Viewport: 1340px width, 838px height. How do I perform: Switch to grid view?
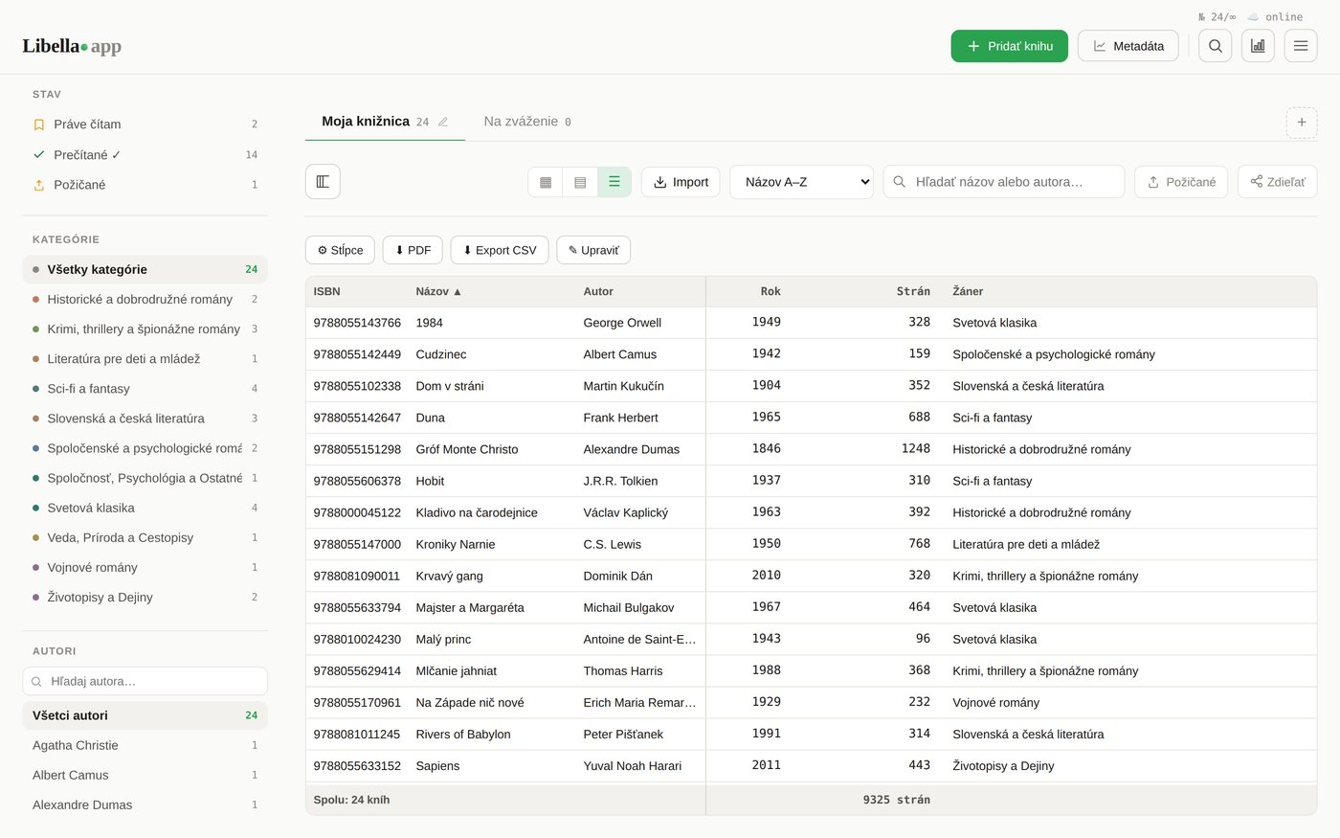point(546,182)
